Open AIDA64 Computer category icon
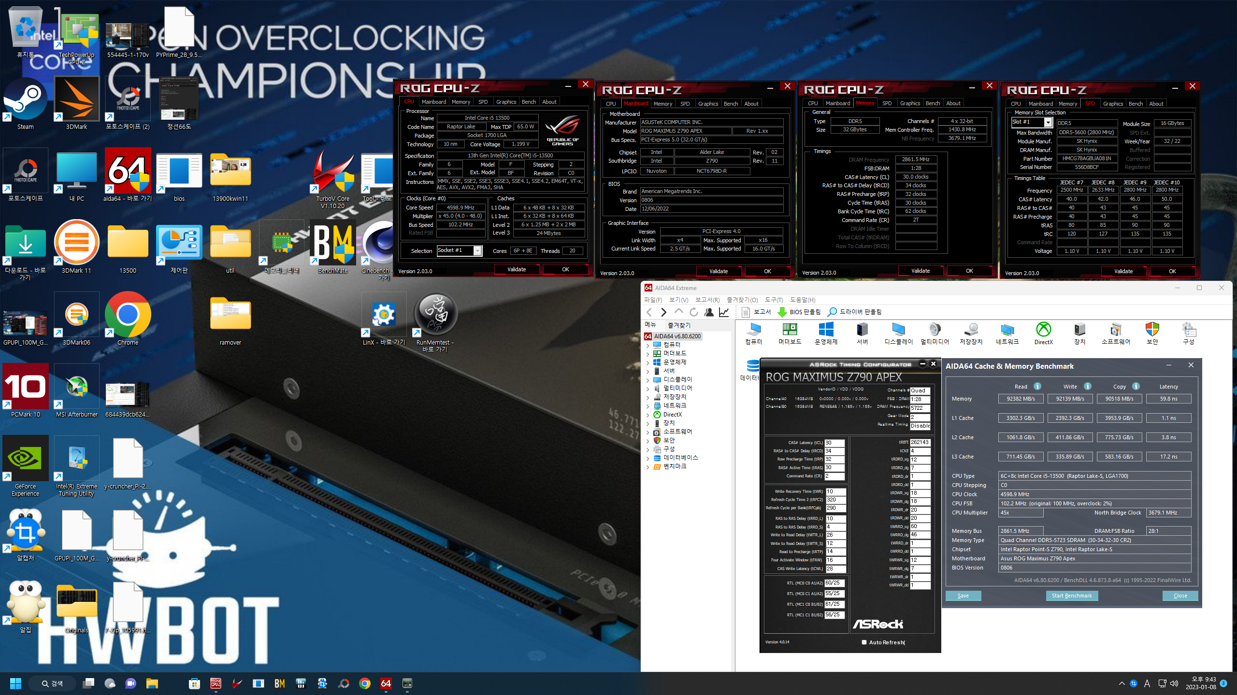1237x695 pixels. [x=753, y=334]
